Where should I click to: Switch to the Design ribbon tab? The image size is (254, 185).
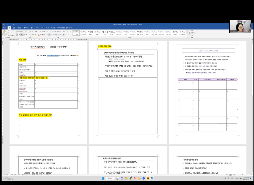click(x=19, y=28)
